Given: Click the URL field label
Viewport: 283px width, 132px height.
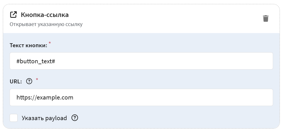Looking at the screenshot, I should pyautogui.click(x=16, y=82).
